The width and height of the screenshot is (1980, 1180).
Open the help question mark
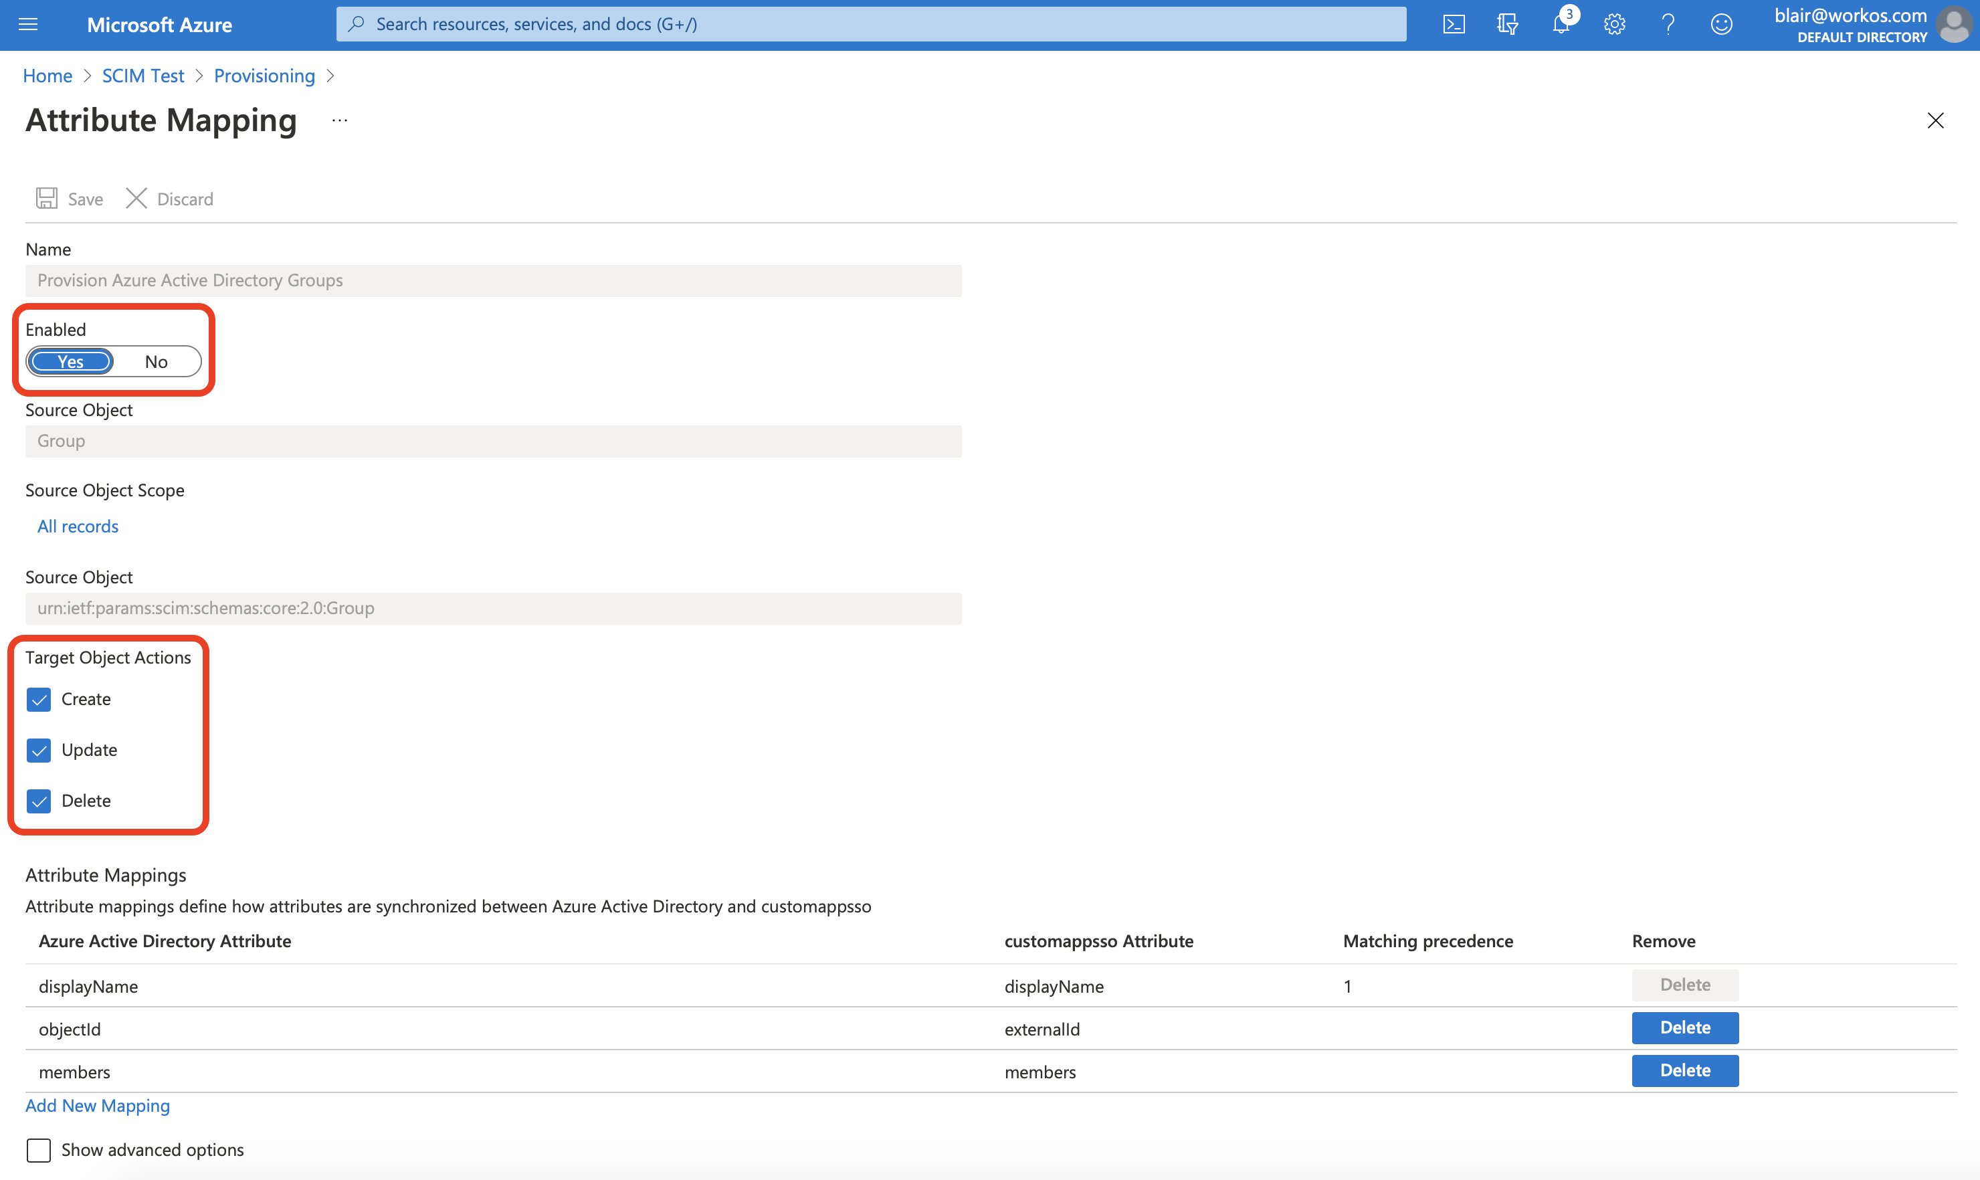tap(1668, 25)
